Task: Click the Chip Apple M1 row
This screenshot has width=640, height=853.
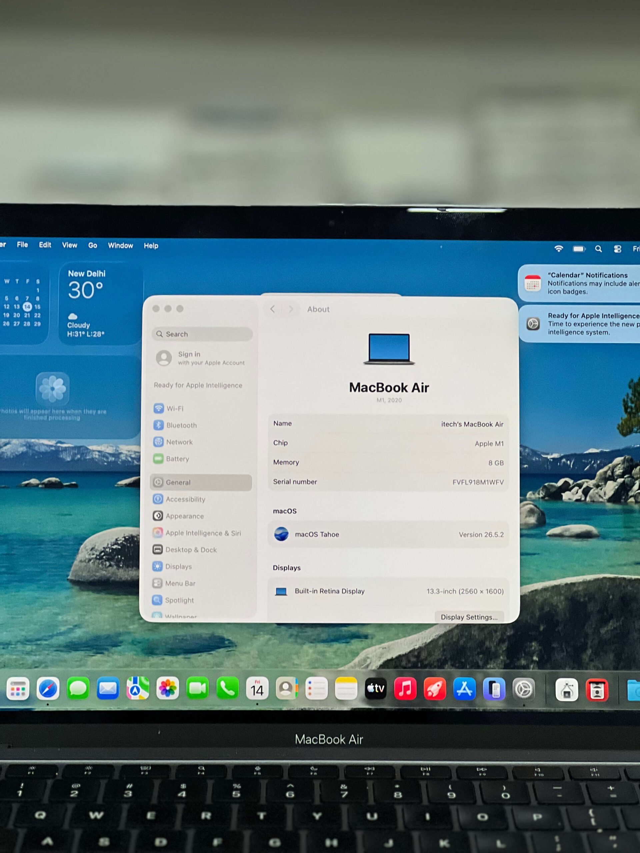Action: pyautogui.click(x=388, y=443)
